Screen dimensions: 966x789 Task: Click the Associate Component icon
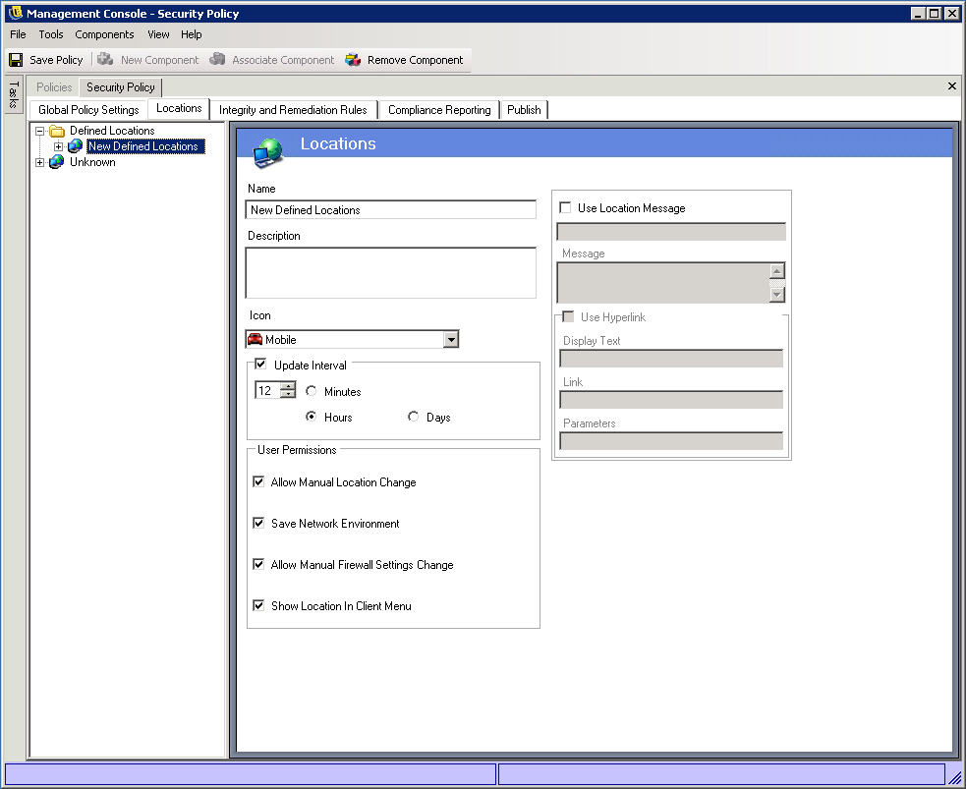coord(217,59)
